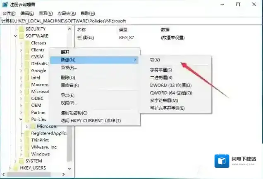Choose 项(K) from the 新建 submenu

(x=155, y=60)
